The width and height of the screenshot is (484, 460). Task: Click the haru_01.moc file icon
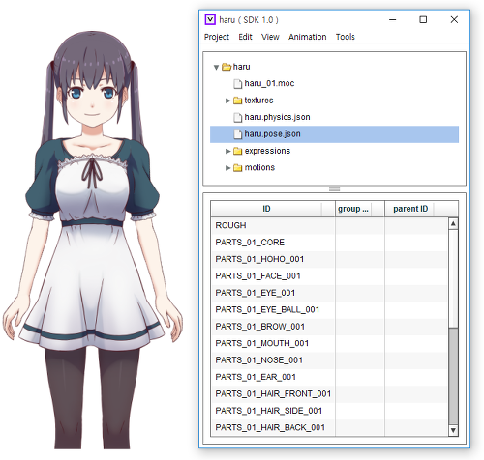(238, 84)
